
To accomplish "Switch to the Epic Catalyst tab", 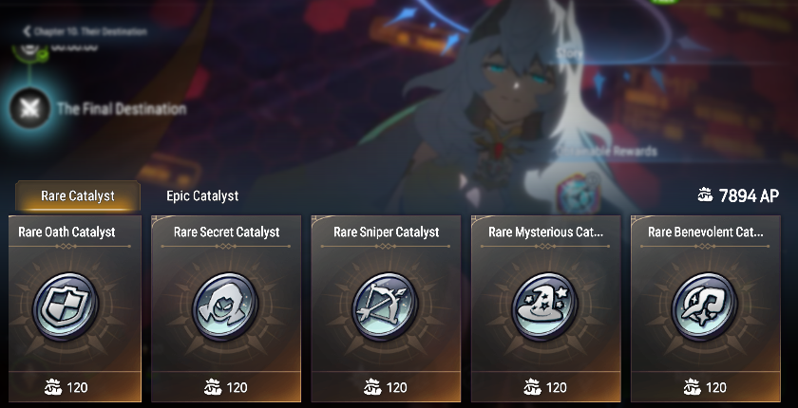I will tap(202, 195).
